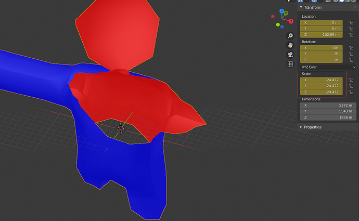Click the "Scale:" label
The height and width of the screenshot is (221, 359).
point(306,74)
